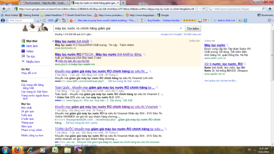Click the magnifier preview icon beside Máy lọc nước tinh khiết
This screenshot has height=154, width=274.
91,42
